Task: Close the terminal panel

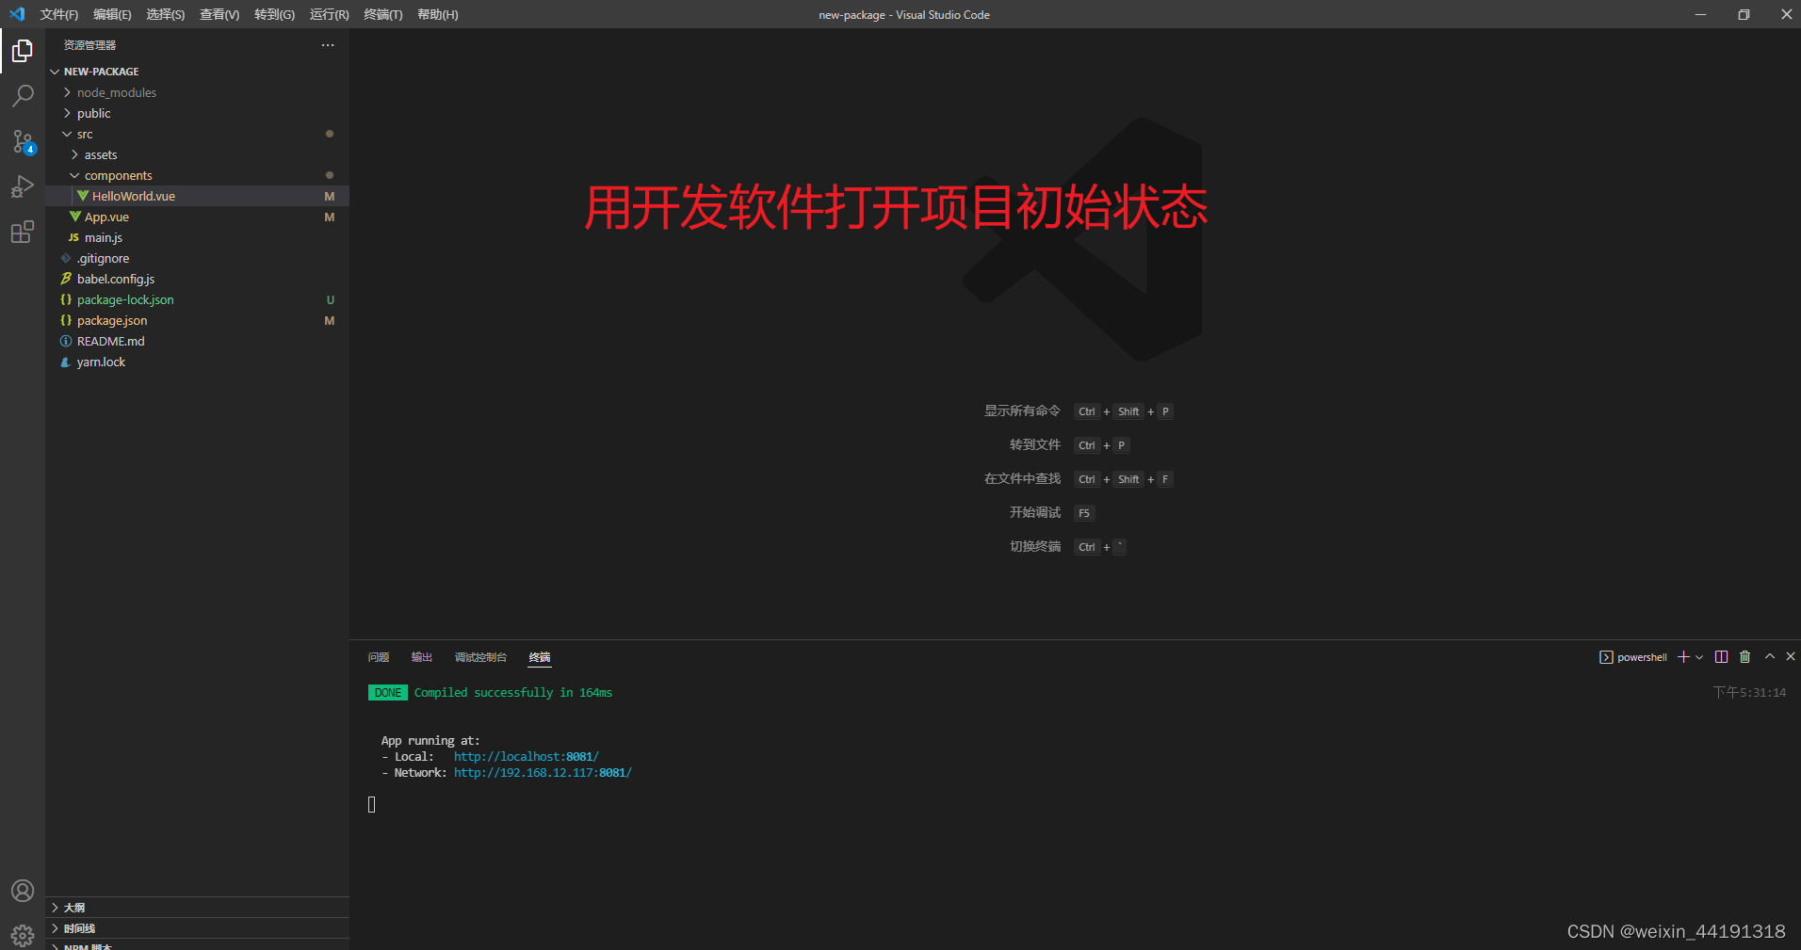Action: (1791, 657)
